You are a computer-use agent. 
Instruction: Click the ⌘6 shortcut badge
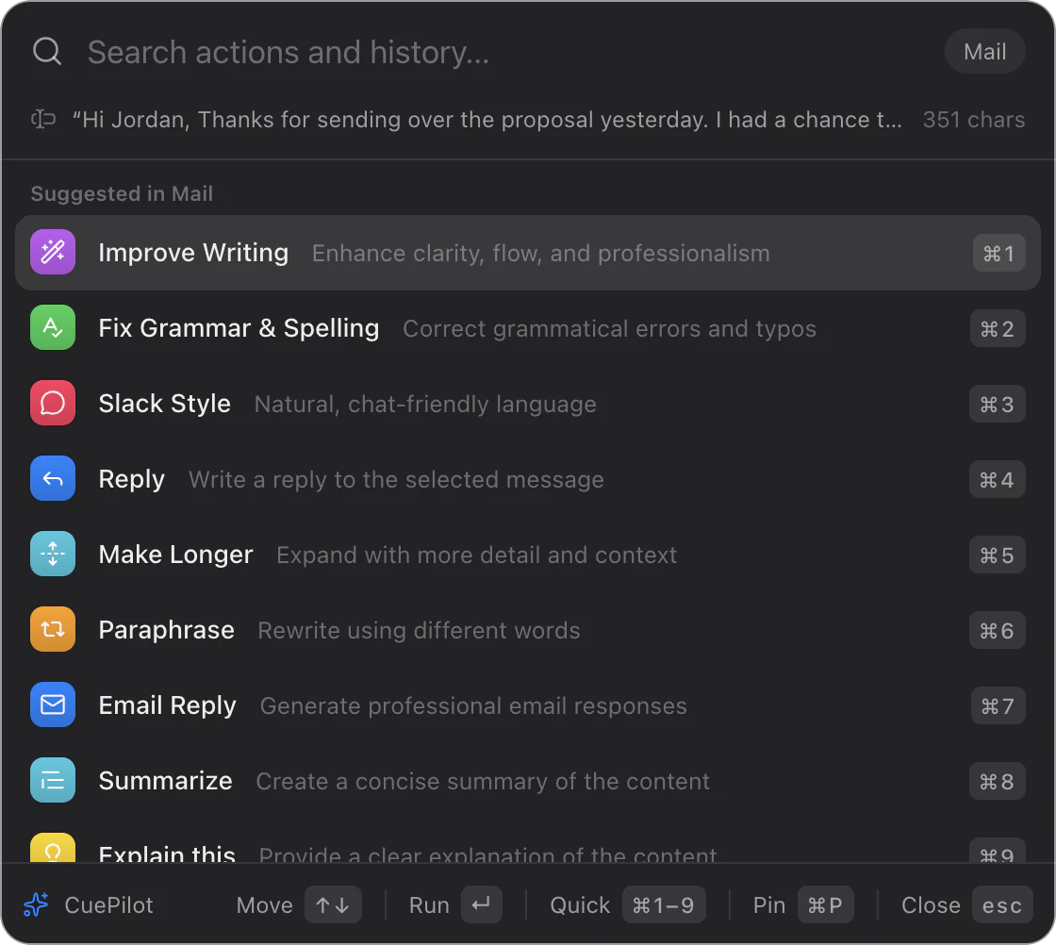998,630
